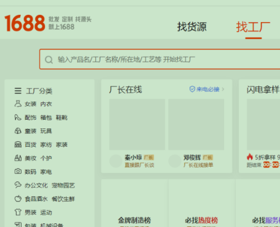Click the shield icon beside 来电必接
This screenshot has height=227, width=280.
pos(192,89)
